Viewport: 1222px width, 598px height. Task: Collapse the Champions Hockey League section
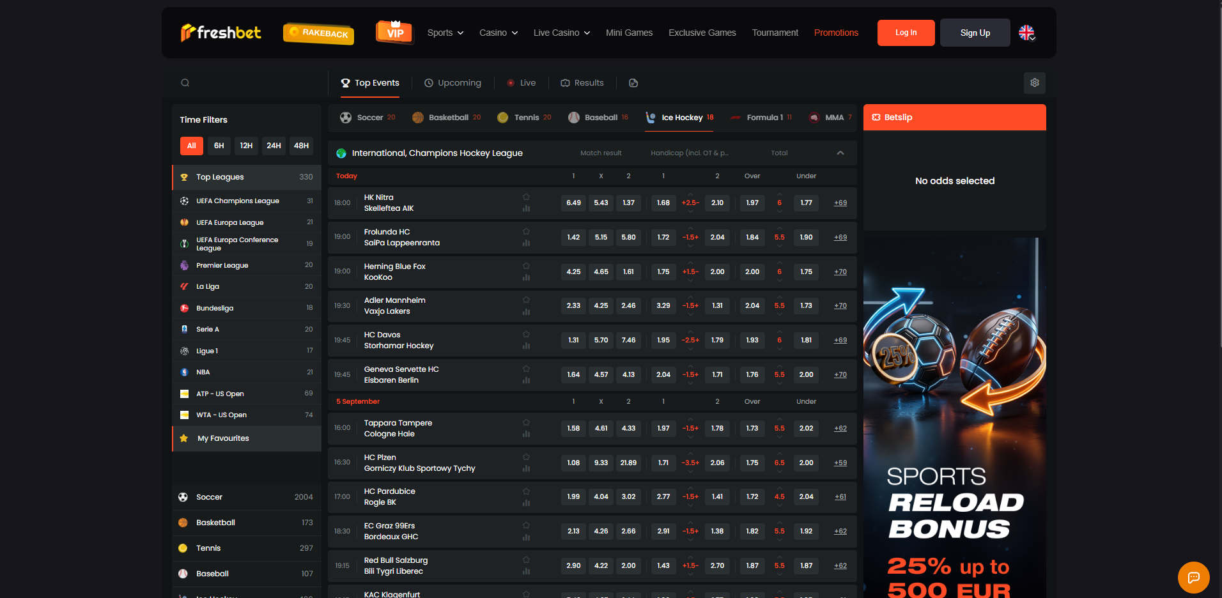point(840,153)
